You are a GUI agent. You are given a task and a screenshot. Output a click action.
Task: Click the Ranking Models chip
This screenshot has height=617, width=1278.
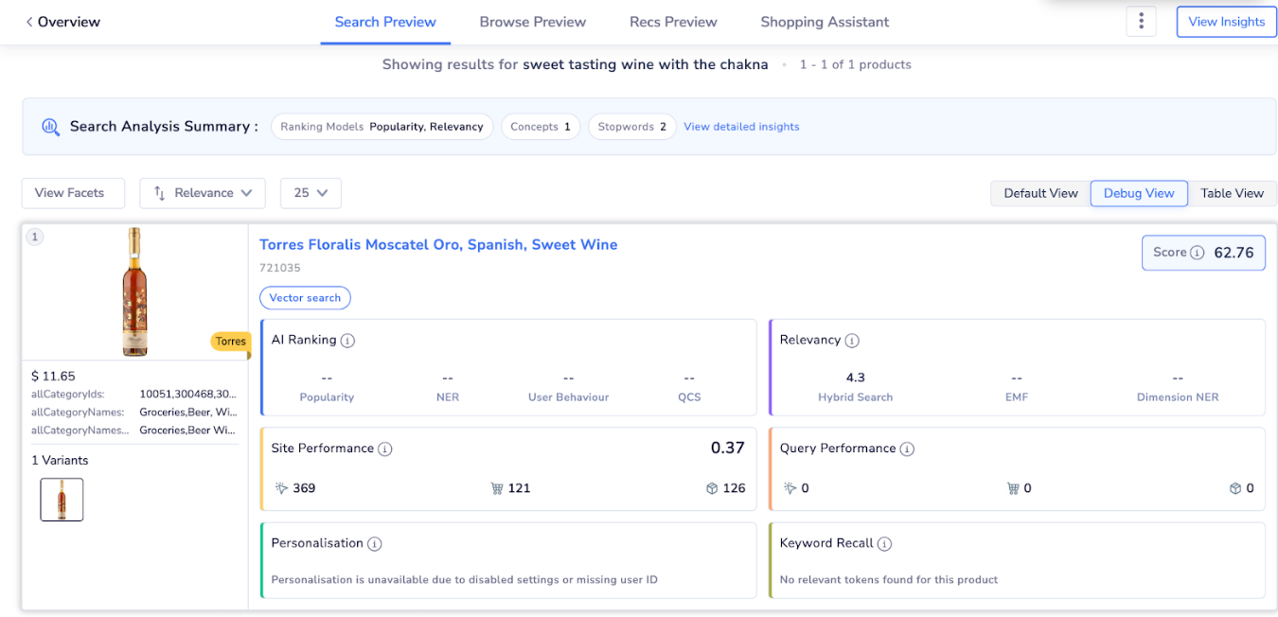382,127
